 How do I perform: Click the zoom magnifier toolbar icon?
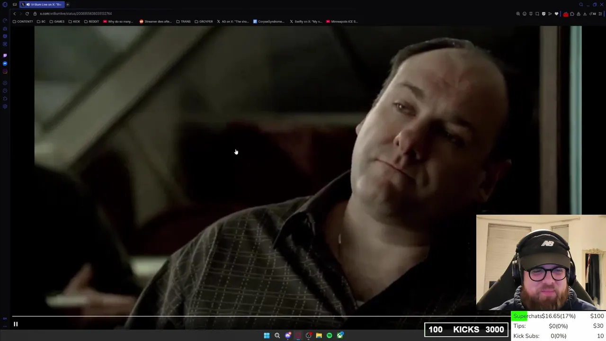(518, 14)
